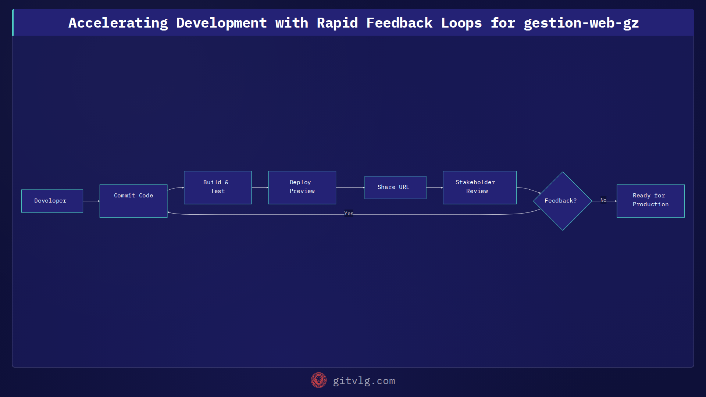Click the Feedback? decision diamond
The height and width of the screenshot is (397, 706).
click(x=563, y=201)
